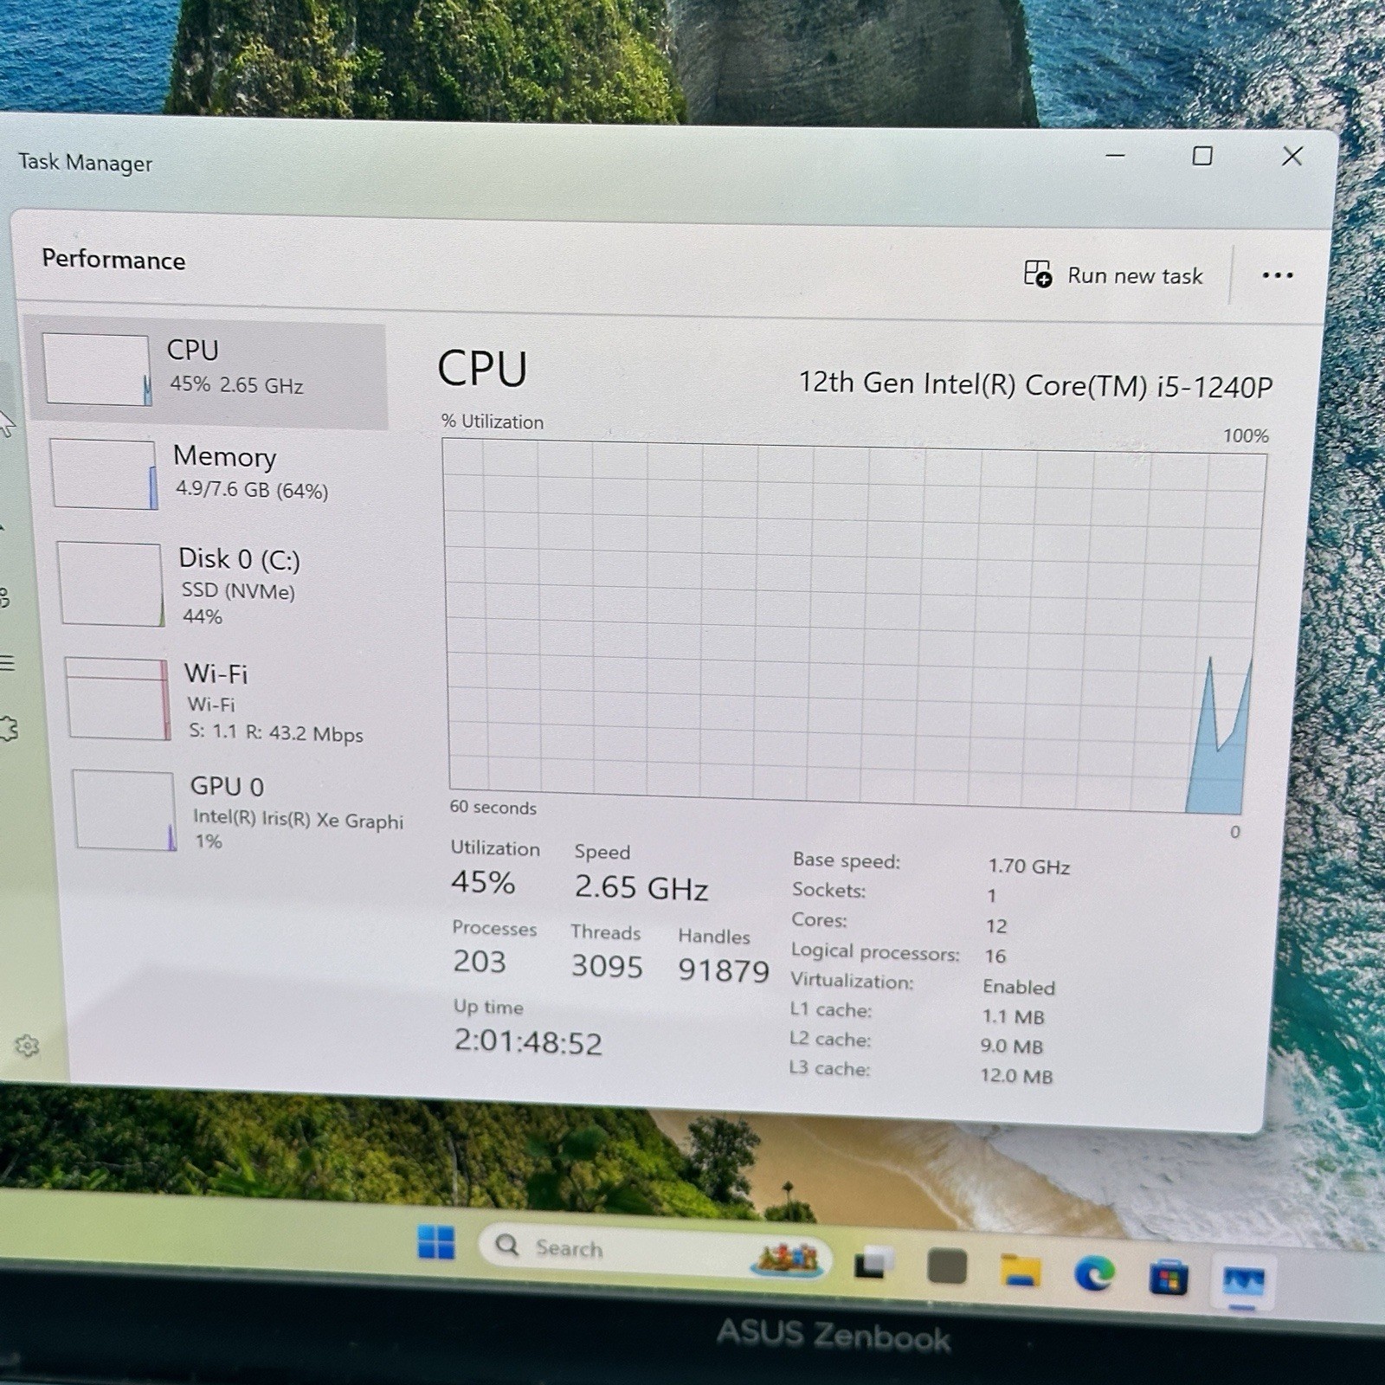Click the '12th Gen Intel(R) Core(TM) i5-1240P' text
The width and height of the screenshot is (1385, 1385).
click(1035, 384)
